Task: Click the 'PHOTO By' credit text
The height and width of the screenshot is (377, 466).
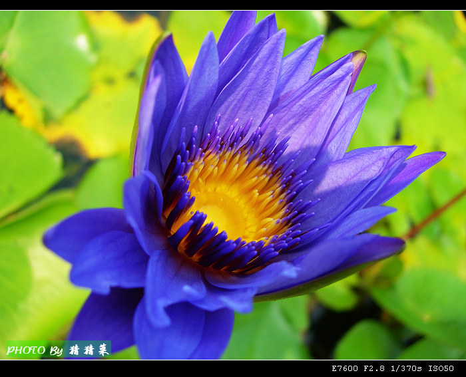Action: [35, 350]
